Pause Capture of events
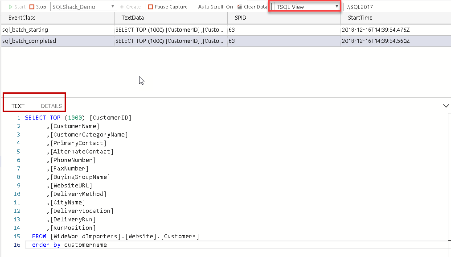451x257 pixels. pos(168,7)
